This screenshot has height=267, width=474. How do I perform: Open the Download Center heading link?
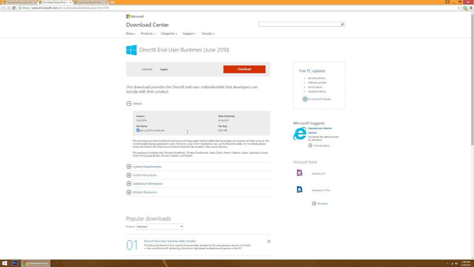coord(147,25)
